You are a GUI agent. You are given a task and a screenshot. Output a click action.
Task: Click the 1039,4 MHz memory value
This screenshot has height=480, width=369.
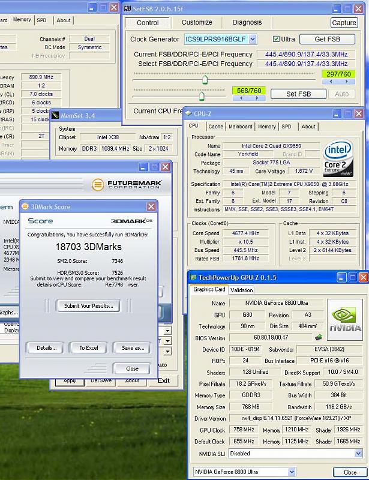coord(115,148)
